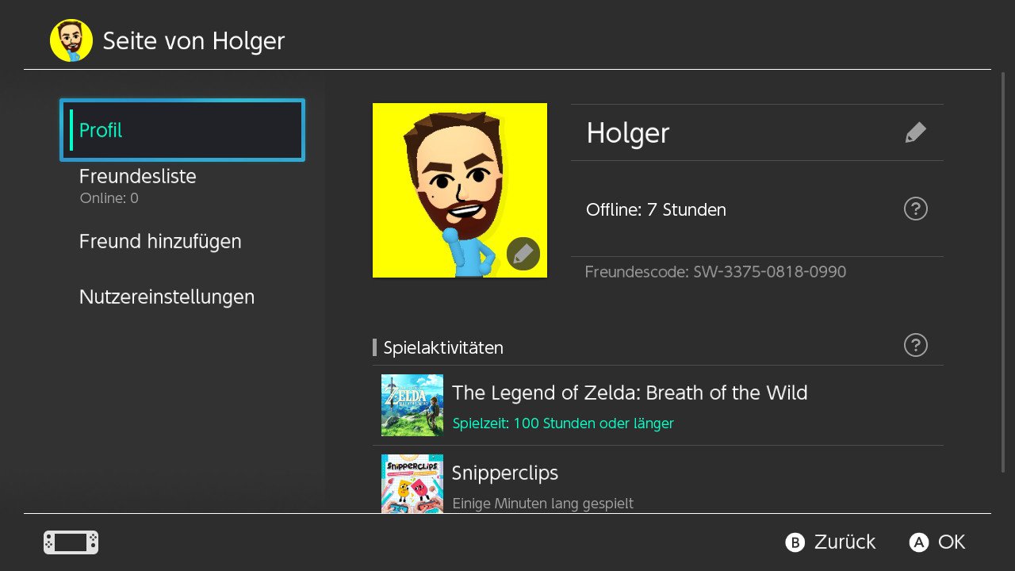Click the Switch console icon in footer
Image resolution: width=1015 pixels, height=571 pixels.
[71, 542]
